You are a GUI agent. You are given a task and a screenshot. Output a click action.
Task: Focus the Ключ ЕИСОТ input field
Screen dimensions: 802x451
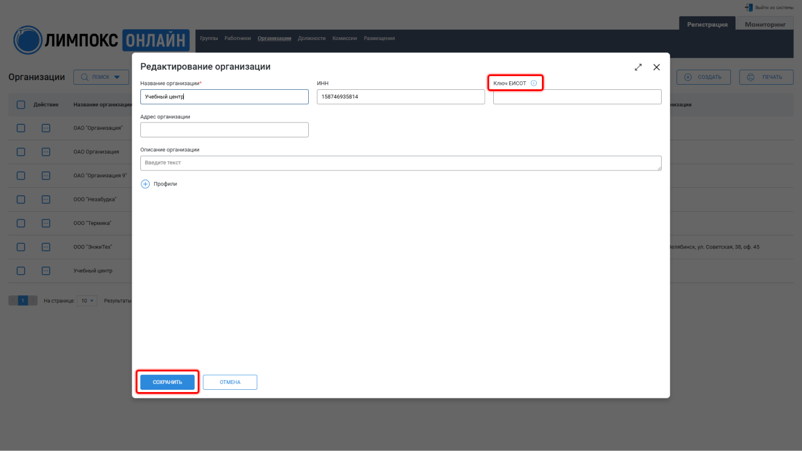577,97
